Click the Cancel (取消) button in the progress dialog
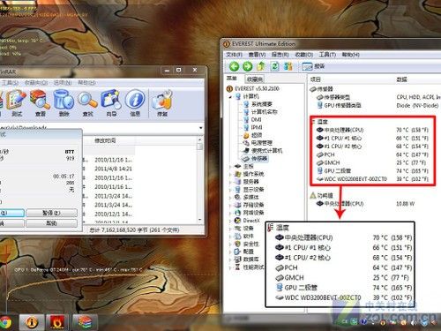Screen dimensions: 441x331 pos(52,223)
